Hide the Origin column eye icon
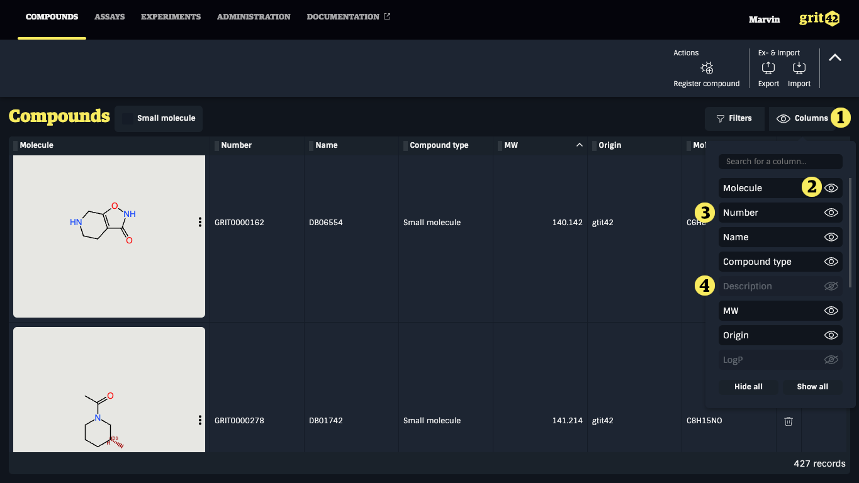859x483 pixels. point(831,335)
